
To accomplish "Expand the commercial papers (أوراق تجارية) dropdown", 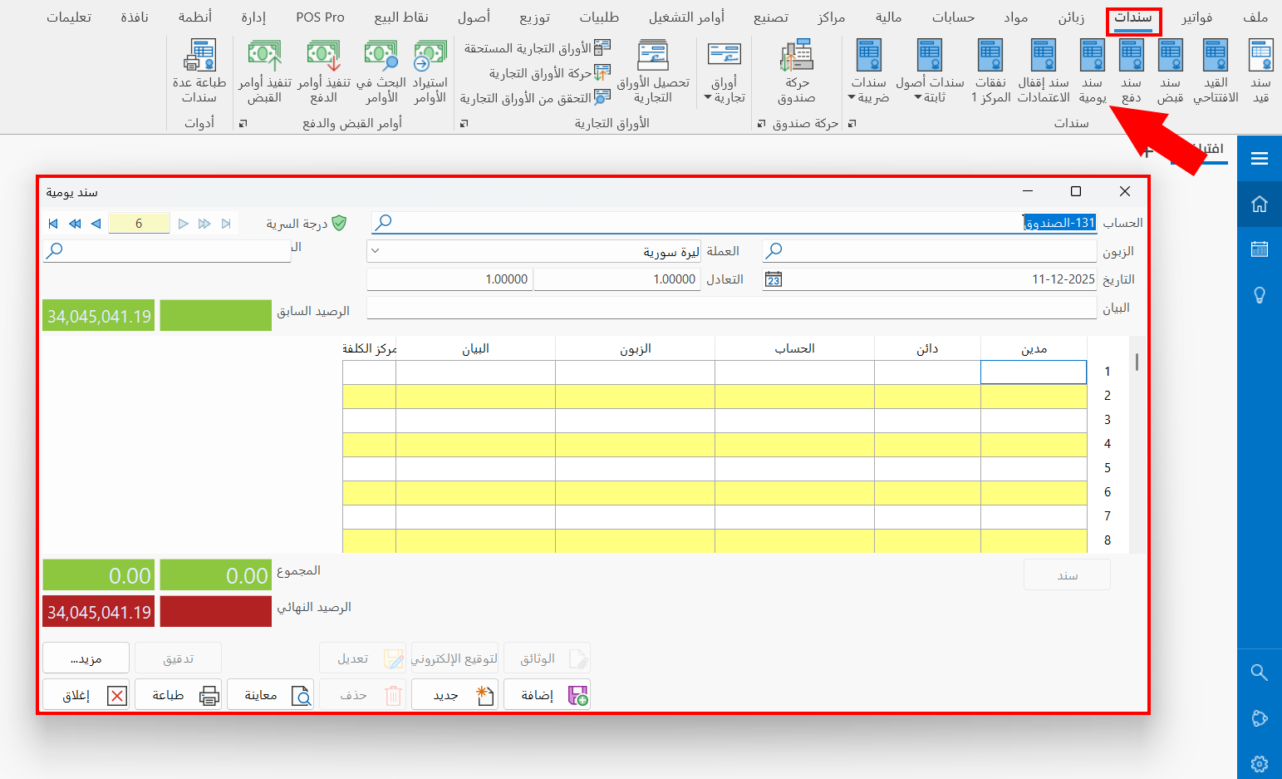I will [725, 90].
